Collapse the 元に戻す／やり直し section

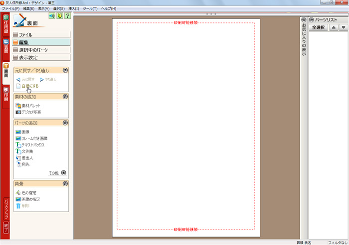pyautogui.click(x=65, y=71)
